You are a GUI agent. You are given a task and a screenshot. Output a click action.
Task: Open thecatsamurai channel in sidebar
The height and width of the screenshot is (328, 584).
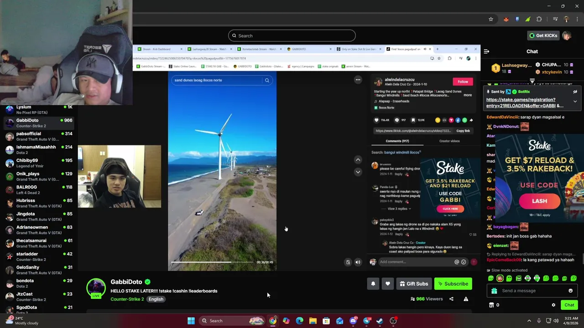(x=39, y=243)
